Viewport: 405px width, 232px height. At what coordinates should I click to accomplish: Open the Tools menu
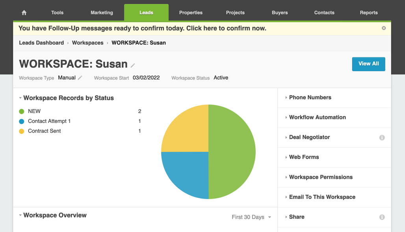pos(58,13)
